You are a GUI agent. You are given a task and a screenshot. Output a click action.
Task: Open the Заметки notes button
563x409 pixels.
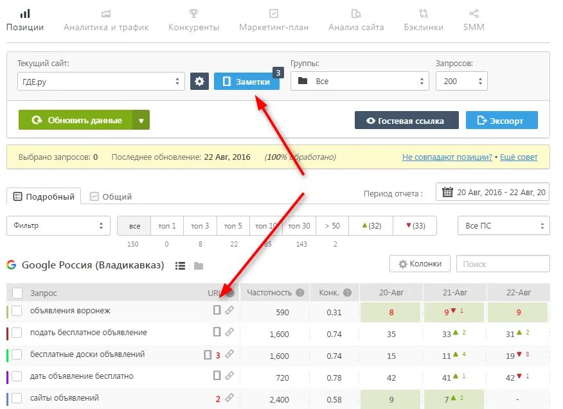247,82
